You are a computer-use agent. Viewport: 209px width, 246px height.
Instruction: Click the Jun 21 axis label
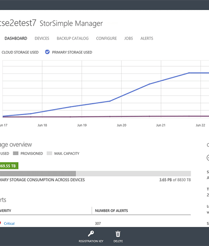click(x=161, y=125)
